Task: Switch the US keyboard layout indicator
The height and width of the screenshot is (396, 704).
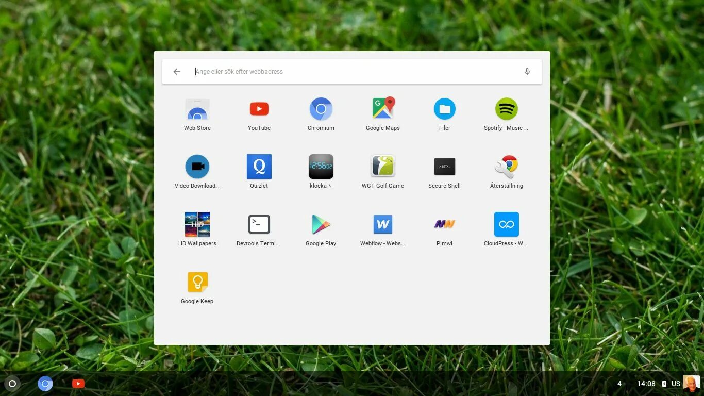Action: [676, 384]
